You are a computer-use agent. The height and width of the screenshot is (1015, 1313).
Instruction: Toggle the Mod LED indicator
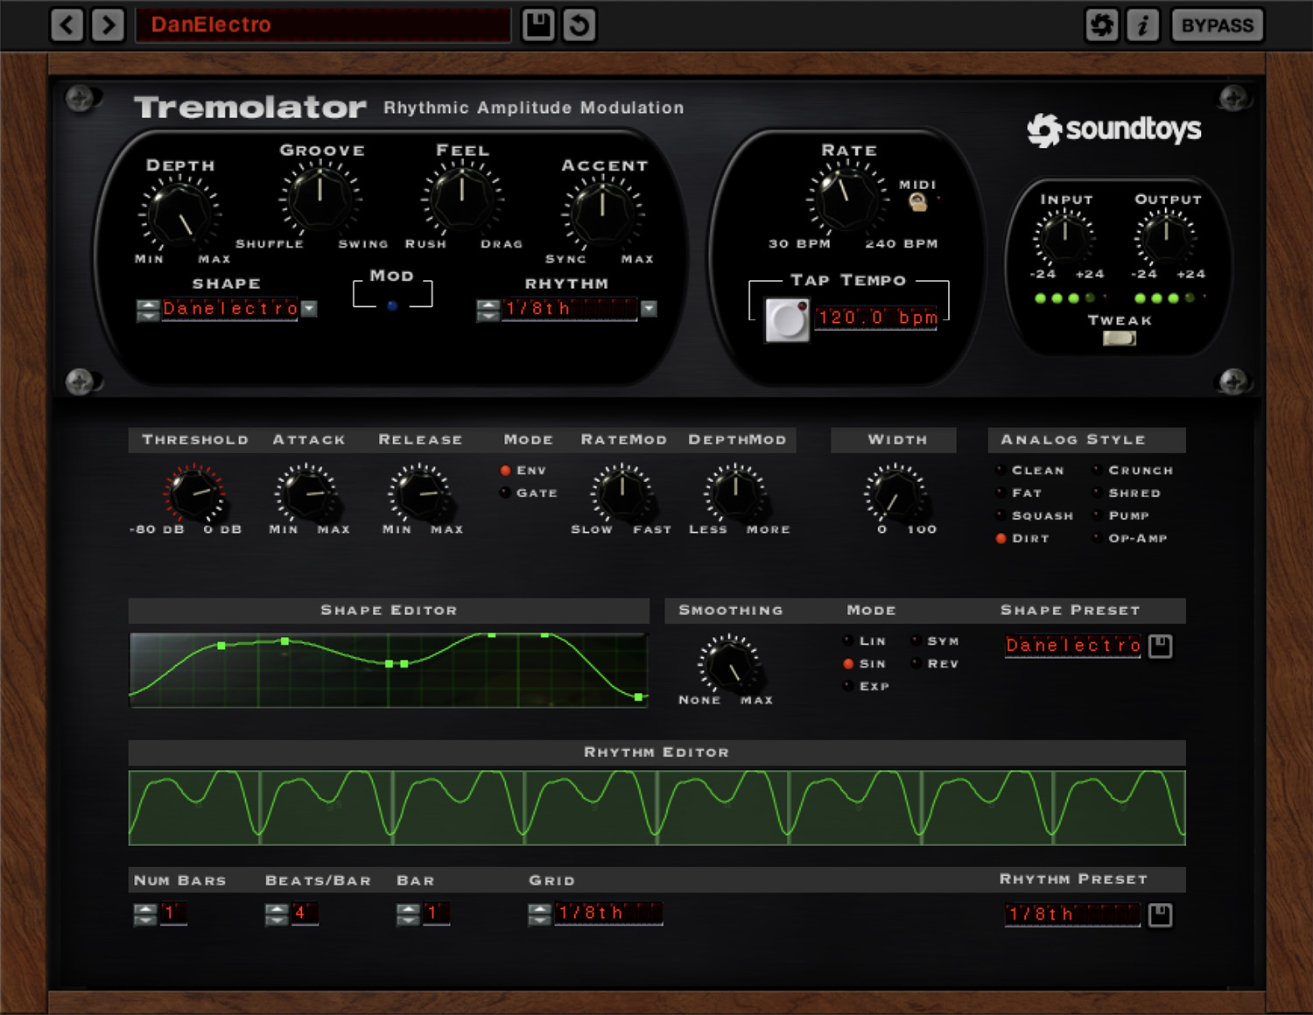pos(392,305)
